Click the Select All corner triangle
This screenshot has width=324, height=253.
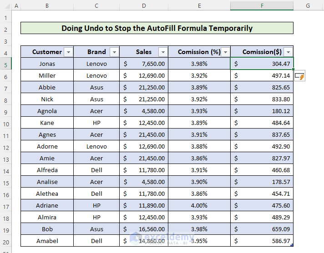[x=5, y=6]
